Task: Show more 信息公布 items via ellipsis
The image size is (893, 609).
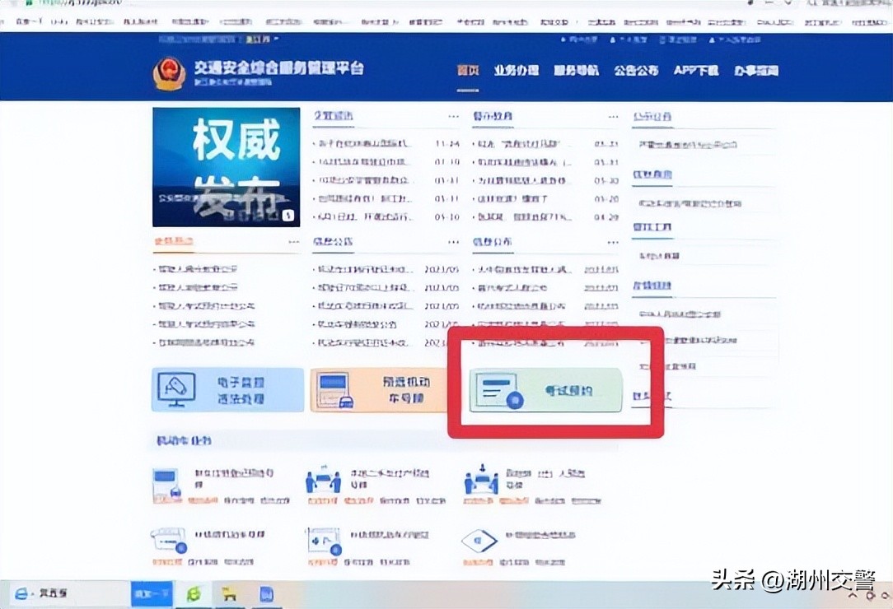Action: (x=613, y=242)
